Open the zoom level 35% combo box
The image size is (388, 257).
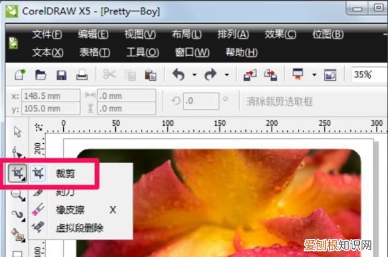click(368, 75)
